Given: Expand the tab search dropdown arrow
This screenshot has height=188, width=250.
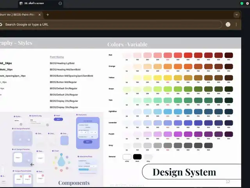Looking at the screenshot, I should [x=236, y=14].
